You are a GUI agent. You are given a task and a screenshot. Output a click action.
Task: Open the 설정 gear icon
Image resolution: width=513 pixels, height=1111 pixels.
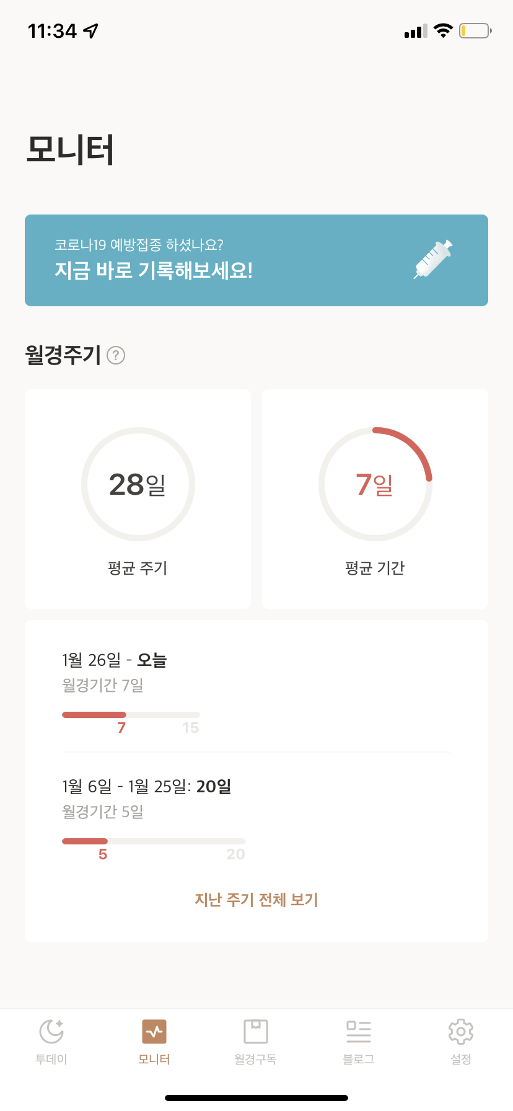point(461,1032)
